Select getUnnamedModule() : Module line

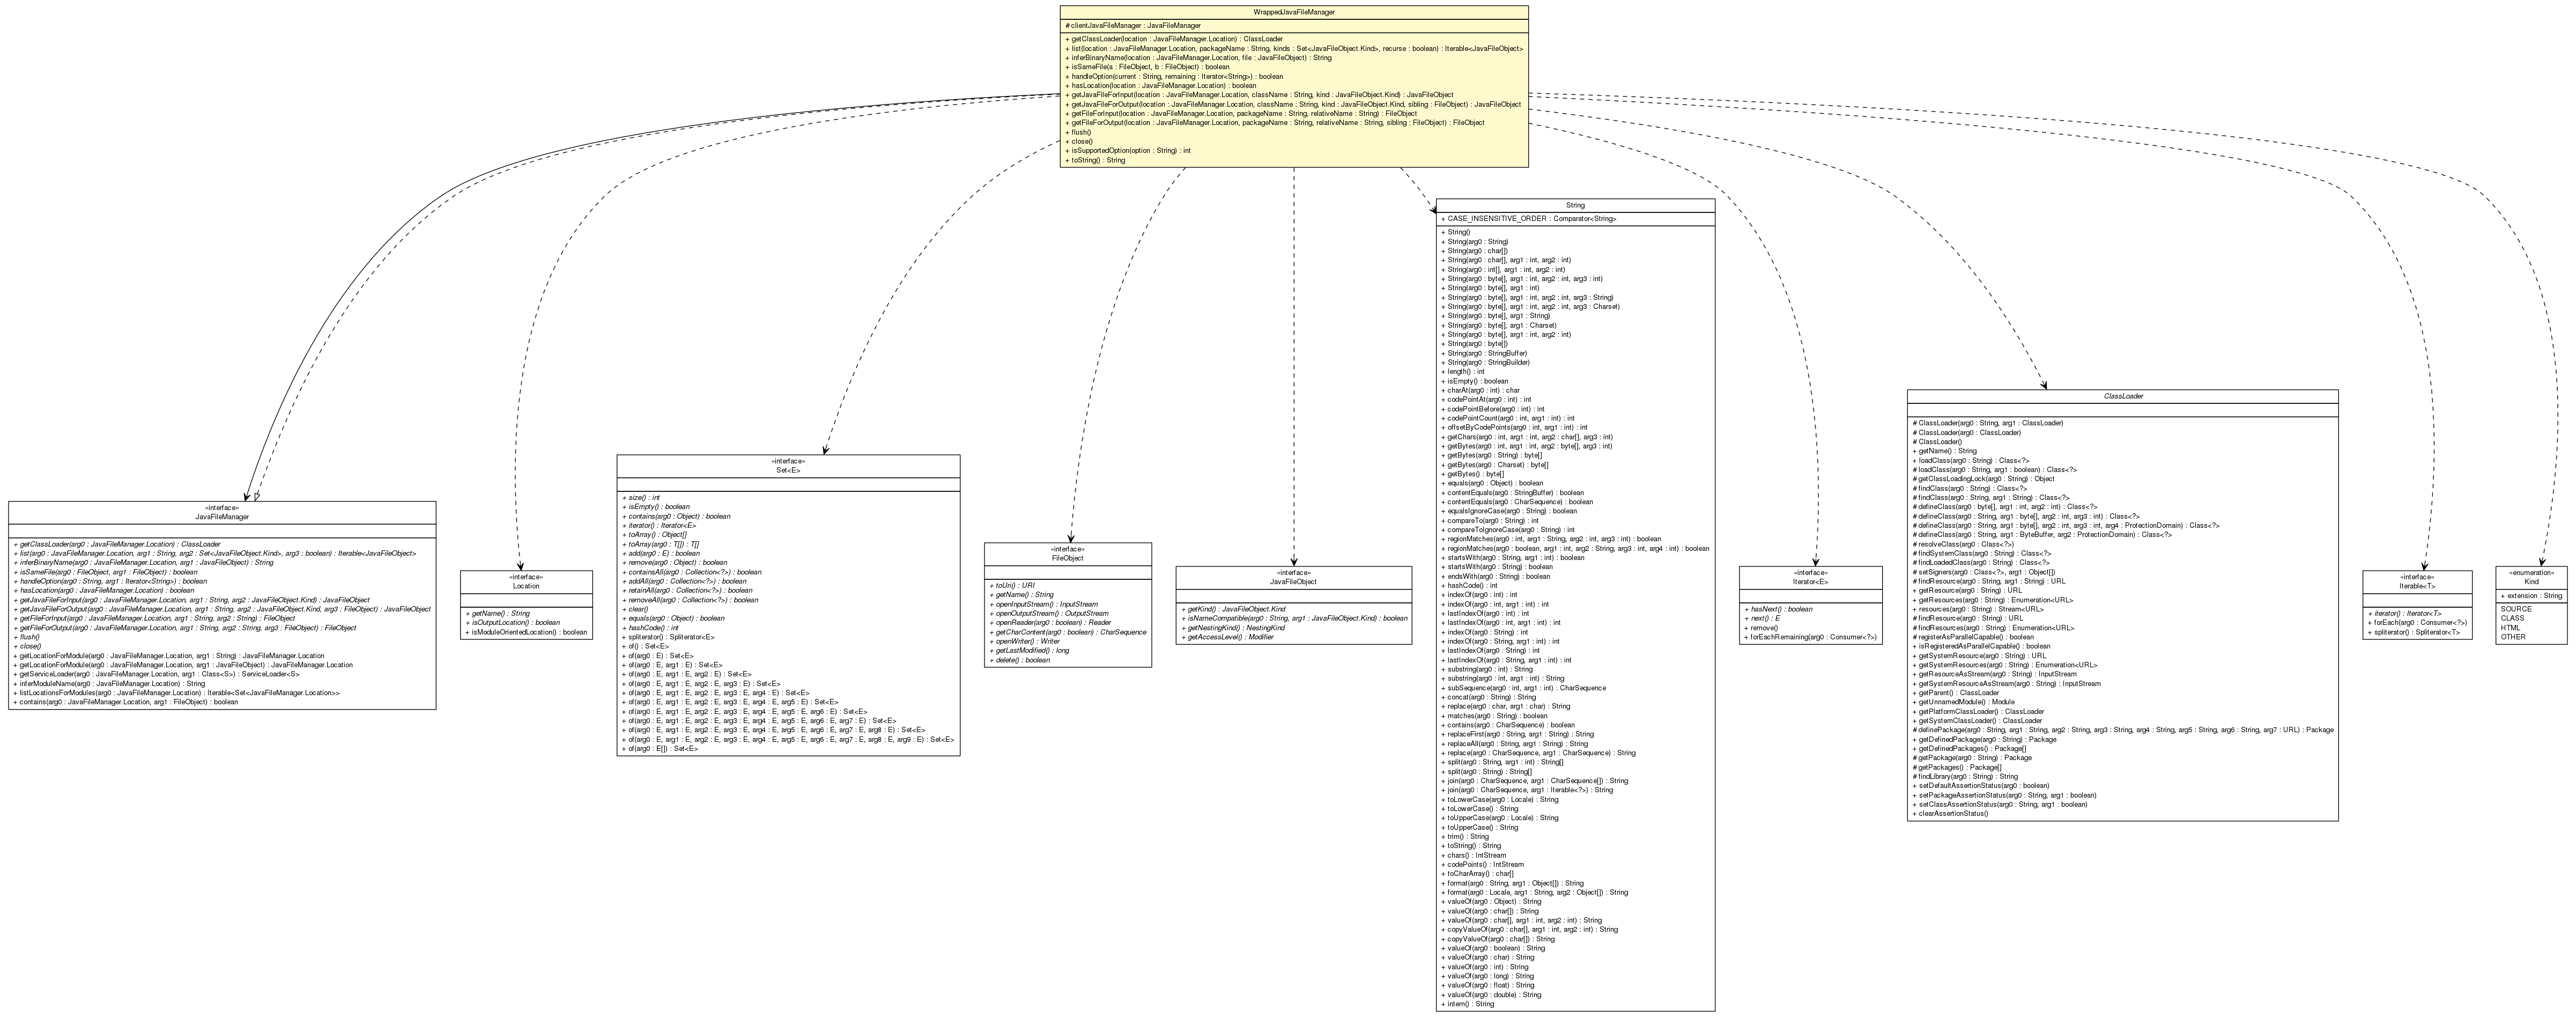pyautogui.click(x=1963, y=702)
